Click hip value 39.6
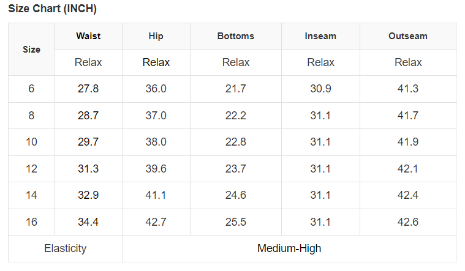This screenshot has height=271, width=465. [156, 169]
